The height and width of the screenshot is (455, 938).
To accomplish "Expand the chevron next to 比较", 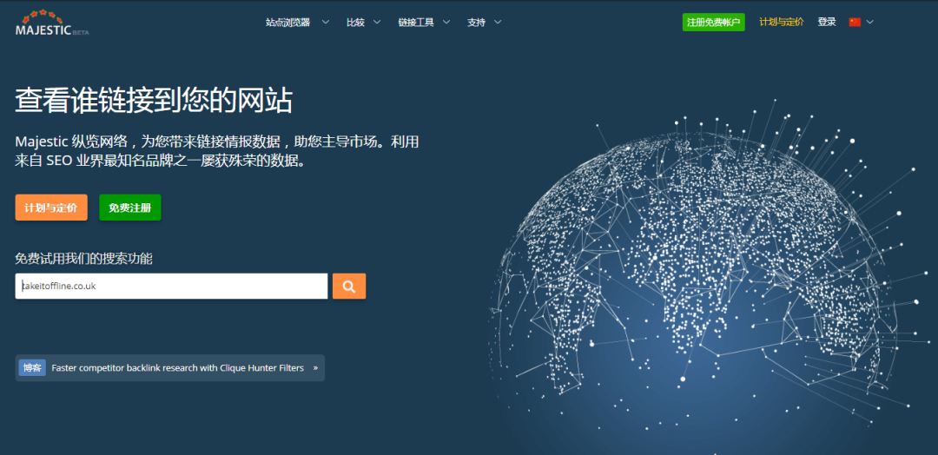I will [x=377, y=23].
